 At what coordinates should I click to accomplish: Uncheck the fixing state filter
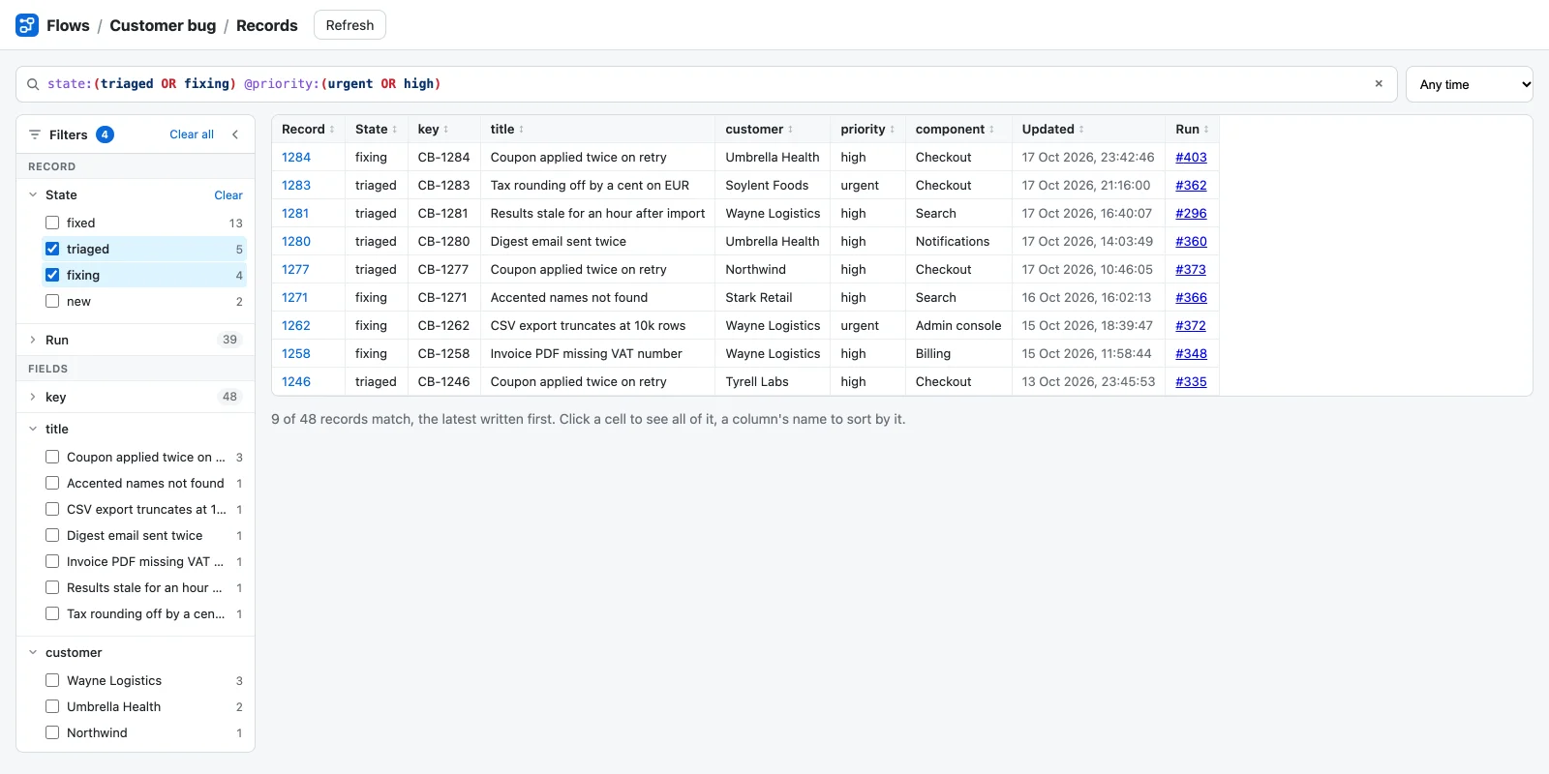pos(52,275)
